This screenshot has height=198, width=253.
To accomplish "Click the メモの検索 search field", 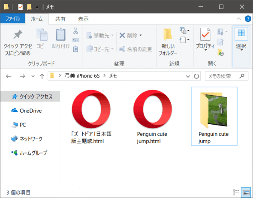I will coord(226,76).
